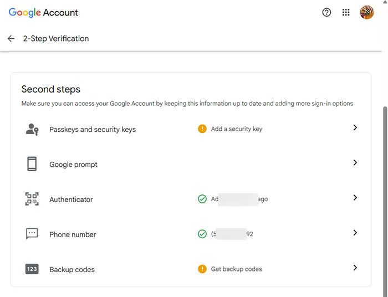Open the Google apps grid
This screenshot has height=297, width=388.
tap(346, 12)
